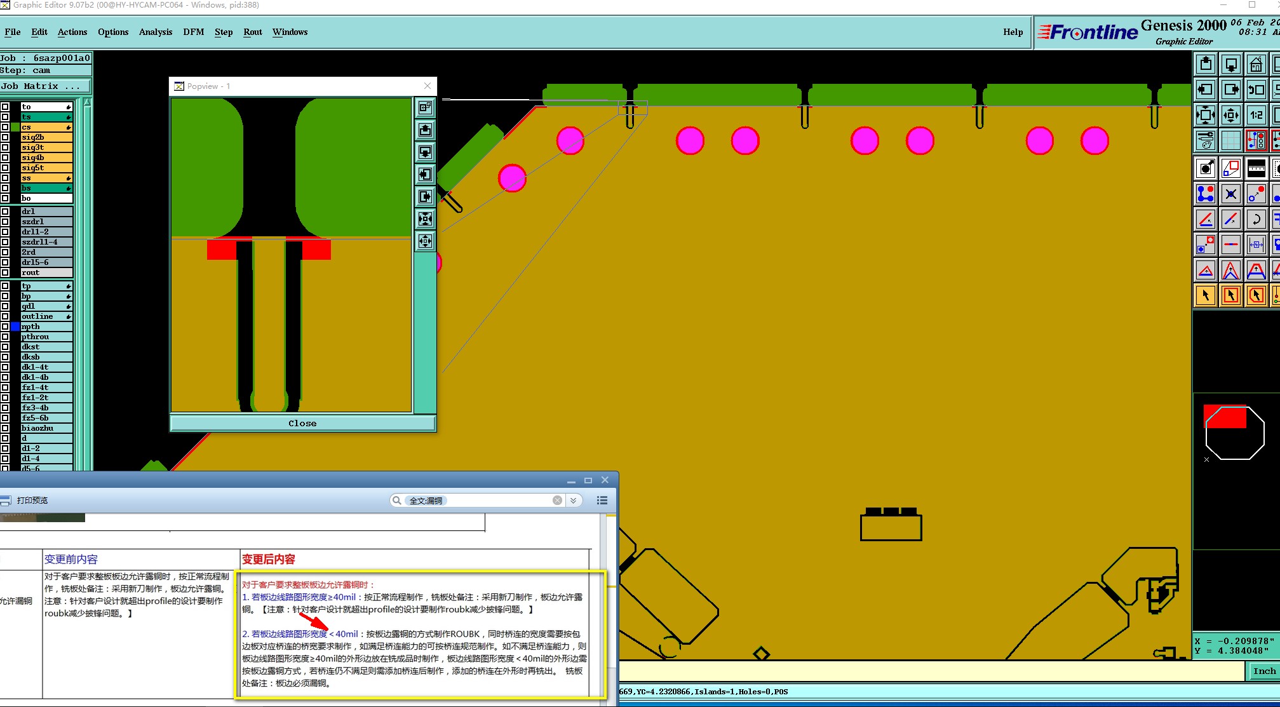
Task: Click the Close button in Popview
Action: click(302, 423)
